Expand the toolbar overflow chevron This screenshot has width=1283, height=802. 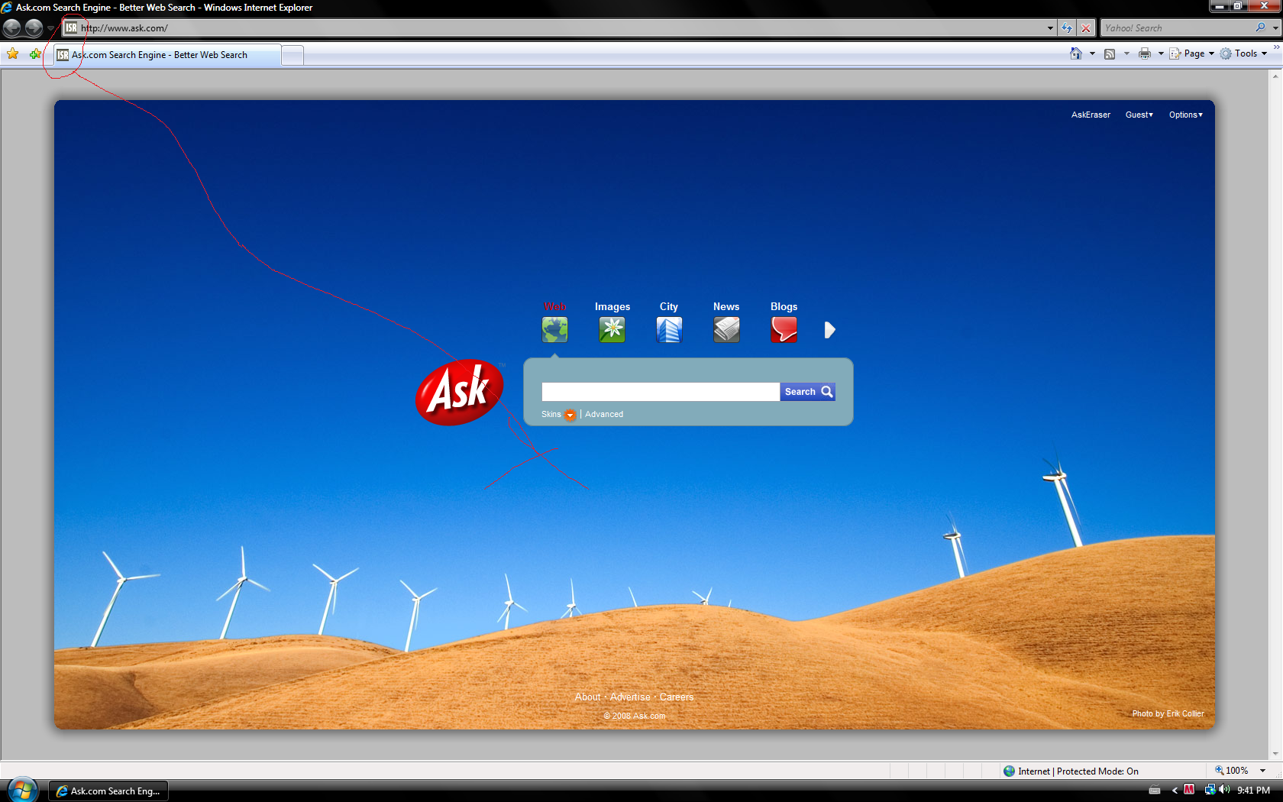[1276, 47]
